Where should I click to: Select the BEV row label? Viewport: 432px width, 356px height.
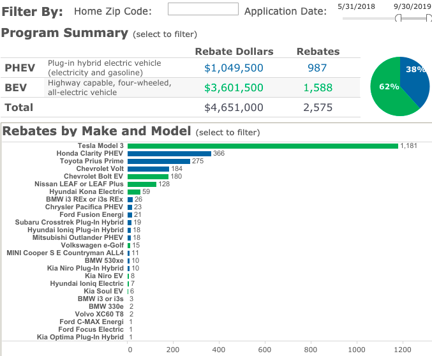point(16,87)
